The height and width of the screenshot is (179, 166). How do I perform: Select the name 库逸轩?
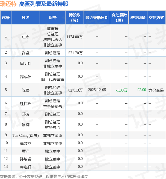[26, 167]
